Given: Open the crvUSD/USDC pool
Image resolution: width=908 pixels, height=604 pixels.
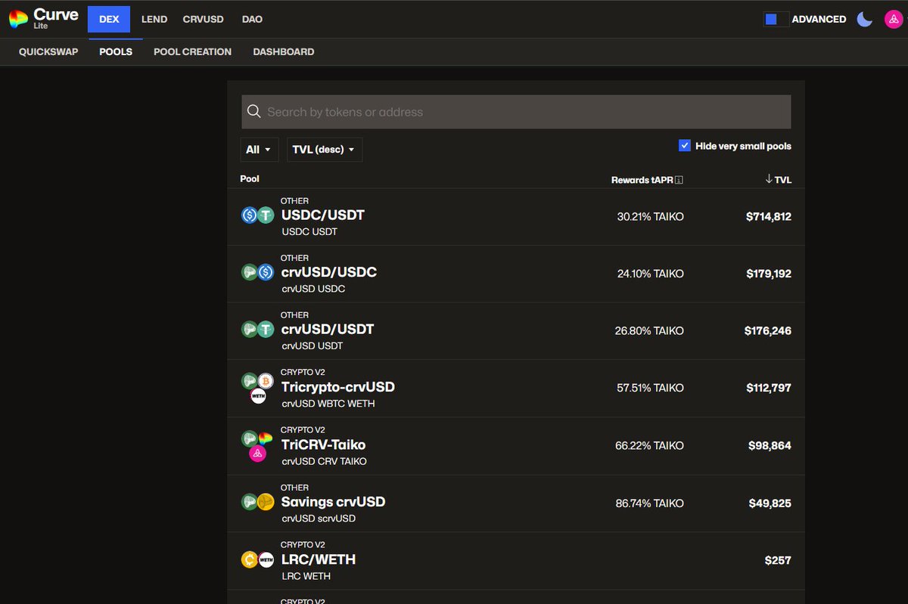Looking at the screenshot, I should (516, 274).
